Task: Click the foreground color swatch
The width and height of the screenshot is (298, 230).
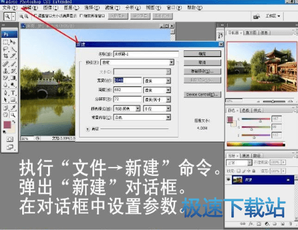Action: tap(7, 125)
